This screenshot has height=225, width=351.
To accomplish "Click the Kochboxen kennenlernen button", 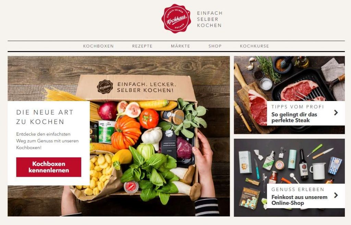I will [x=49, y=167].
